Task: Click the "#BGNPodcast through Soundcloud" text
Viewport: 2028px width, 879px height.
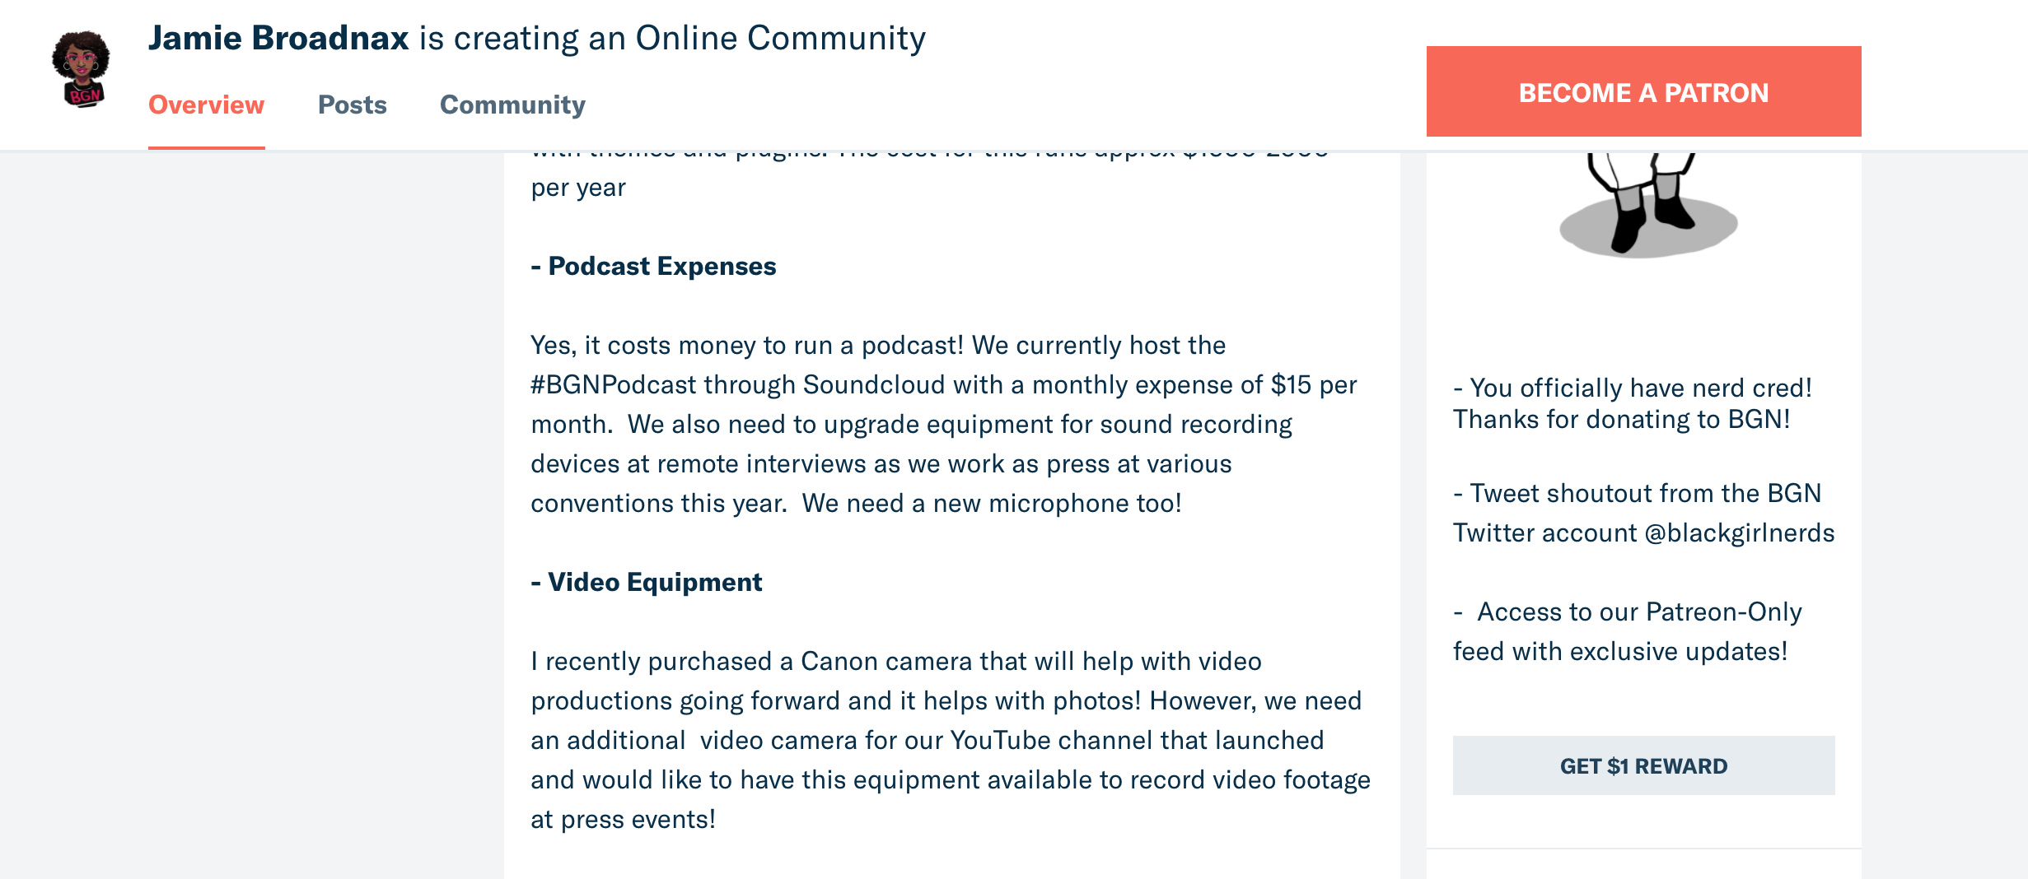Action: [x=737, y=384]
